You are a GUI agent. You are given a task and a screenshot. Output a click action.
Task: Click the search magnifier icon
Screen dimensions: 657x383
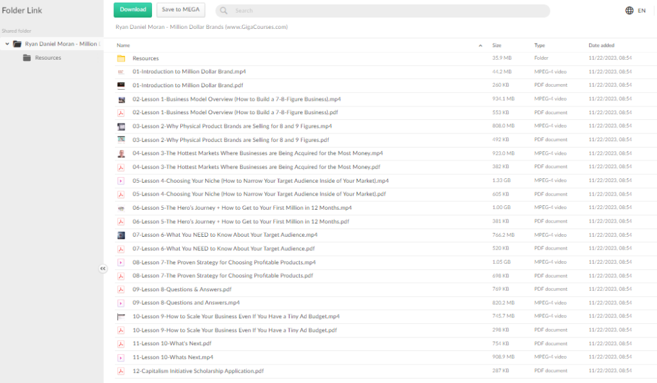pos(224,11)
